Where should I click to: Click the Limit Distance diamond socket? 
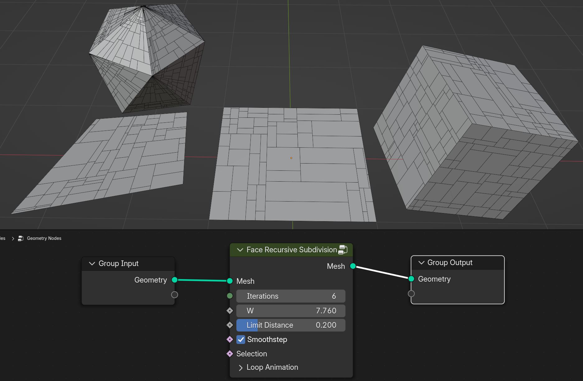coord(230,325)
